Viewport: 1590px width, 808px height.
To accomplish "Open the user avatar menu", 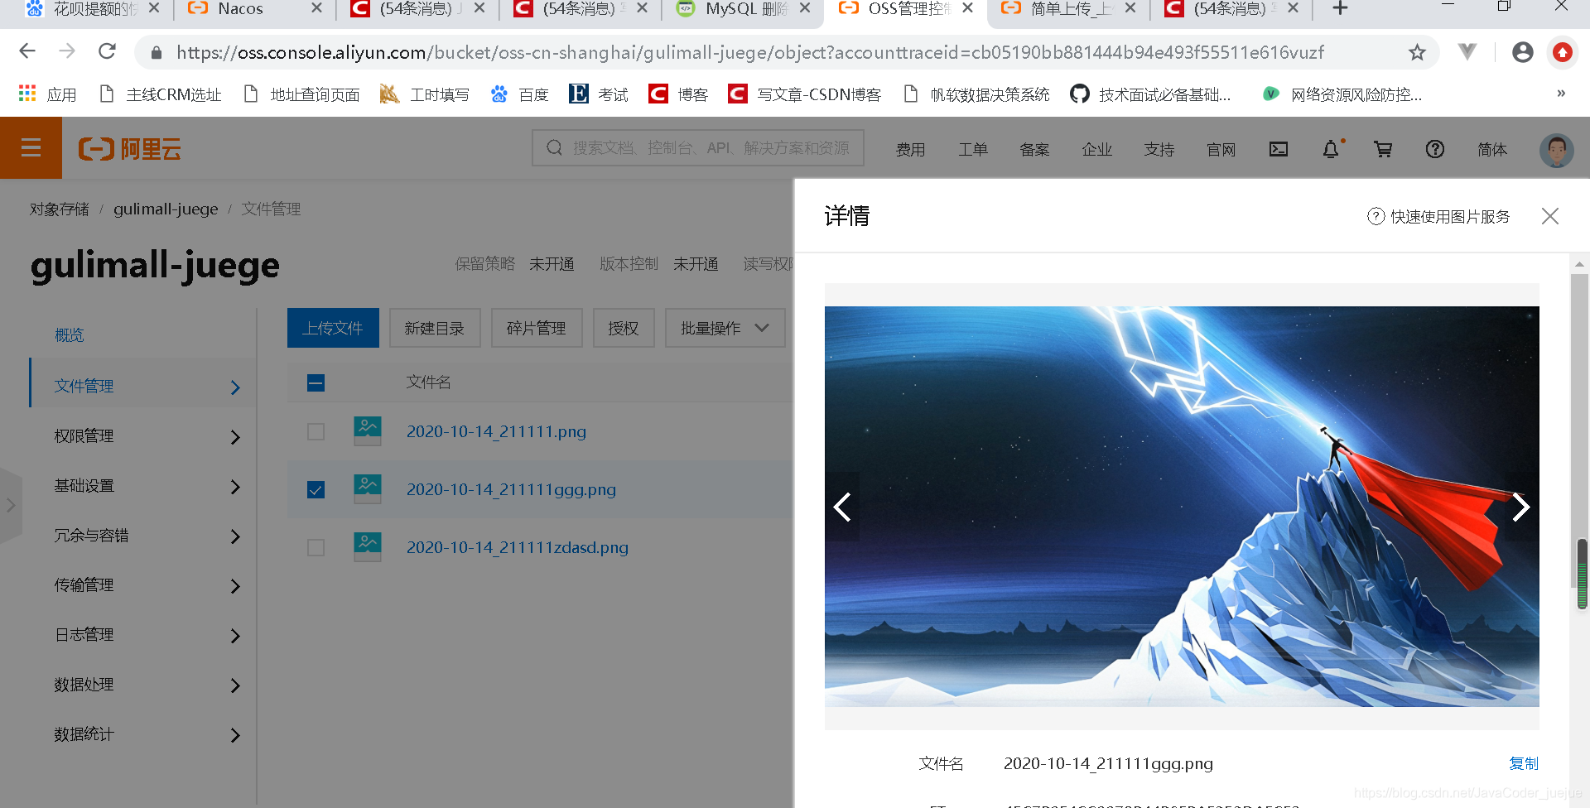I will (x=1557, y=150).
